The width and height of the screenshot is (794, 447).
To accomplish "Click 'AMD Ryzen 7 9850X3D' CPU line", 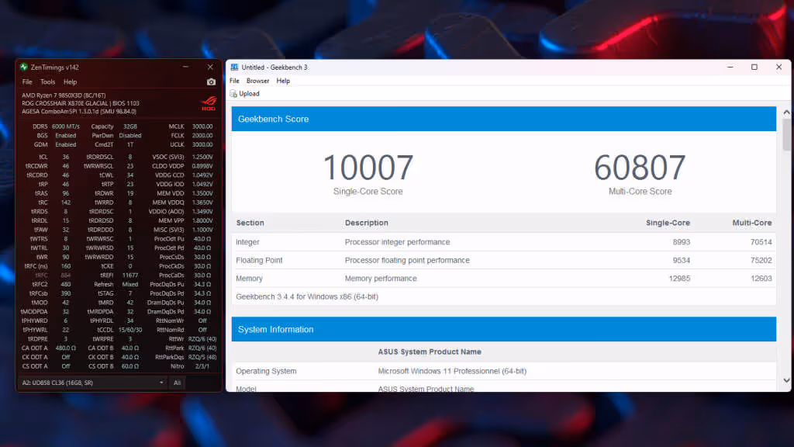I will (64, 95).
